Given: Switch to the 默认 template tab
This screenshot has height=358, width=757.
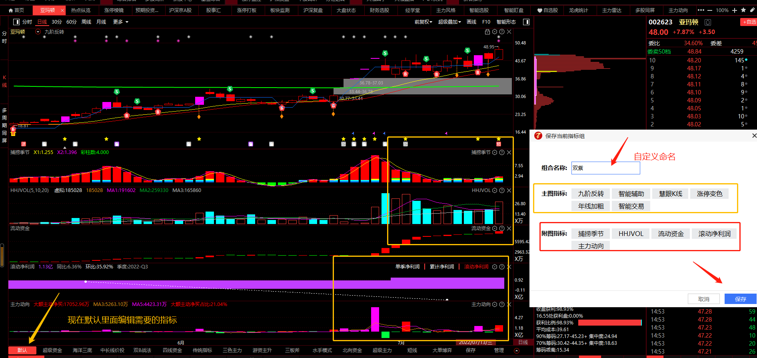Looking at the screenshot, I should click(22, 350).
